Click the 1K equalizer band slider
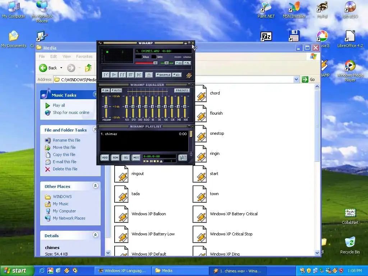Viewport: 368px width, 276px height. [152, 107]
